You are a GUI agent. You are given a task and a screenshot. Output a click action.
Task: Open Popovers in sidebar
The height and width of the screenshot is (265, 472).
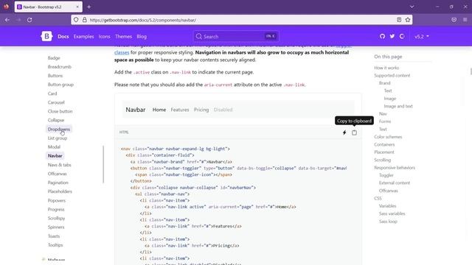click(57, 200)
